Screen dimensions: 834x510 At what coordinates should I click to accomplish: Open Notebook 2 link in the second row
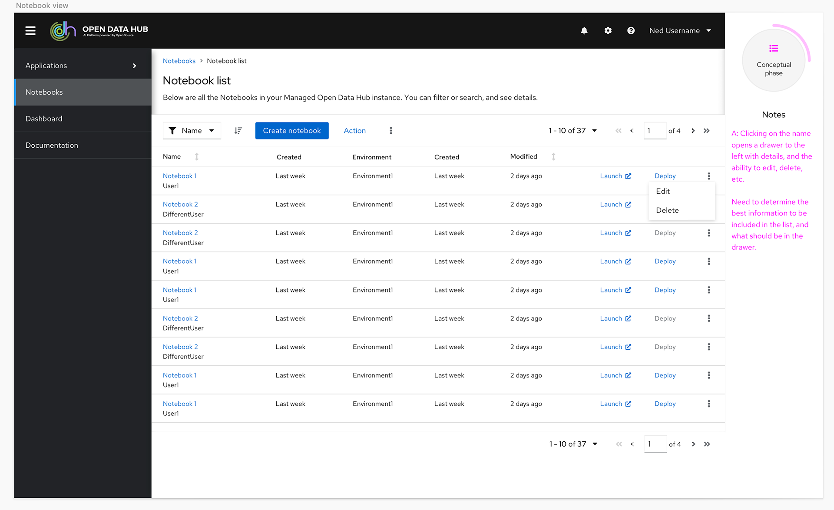click(x=180, y=204)
